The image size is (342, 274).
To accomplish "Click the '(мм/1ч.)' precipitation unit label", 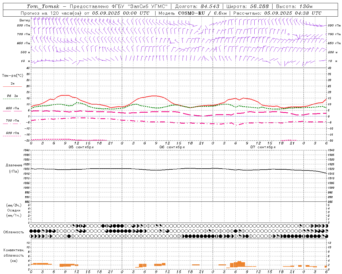I will tap(14, 215).
